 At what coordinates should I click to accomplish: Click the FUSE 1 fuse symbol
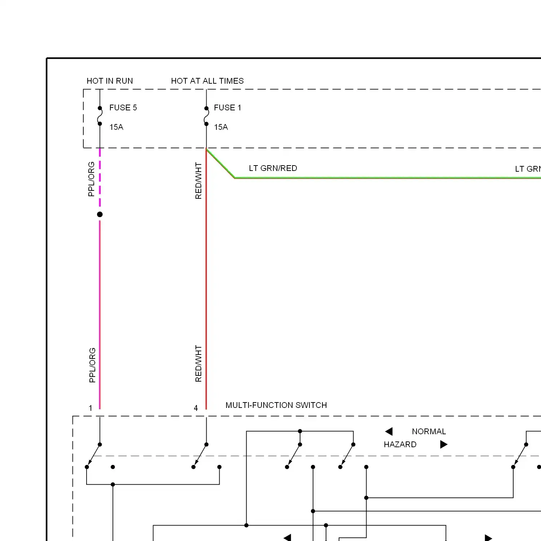coord(206,116)
